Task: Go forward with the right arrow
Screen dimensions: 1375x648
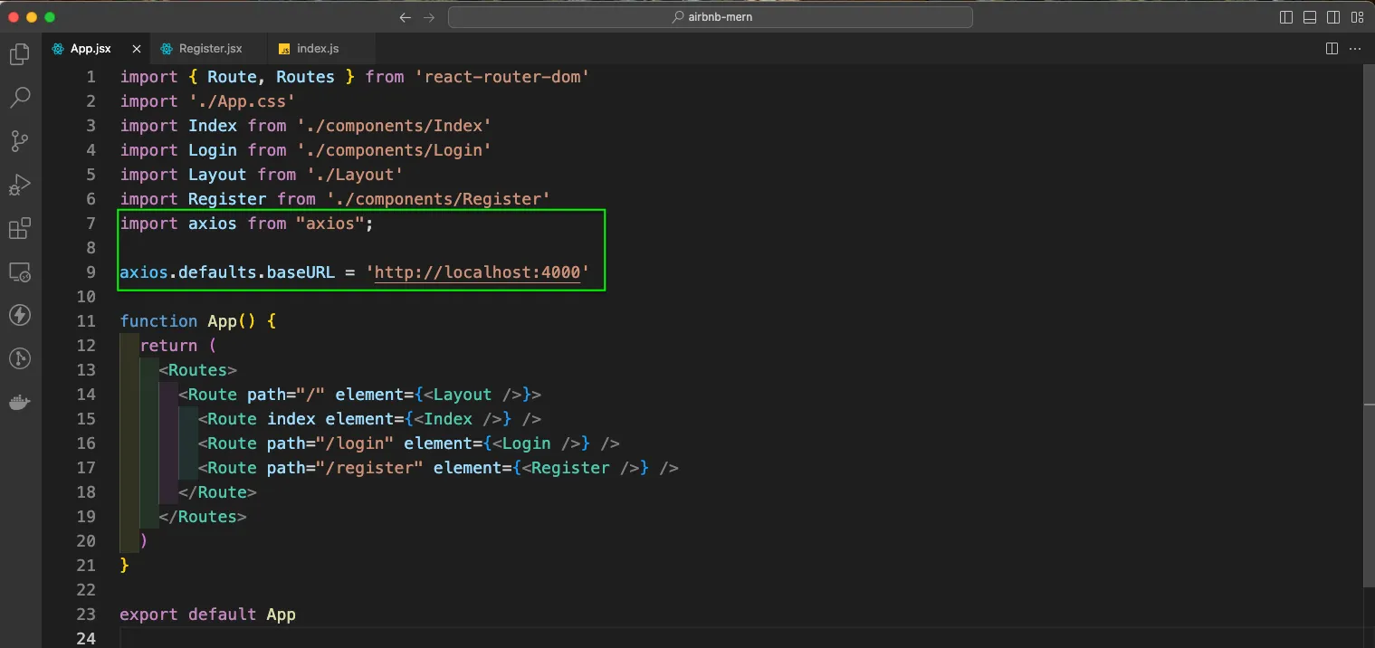Action: (429, 17)
